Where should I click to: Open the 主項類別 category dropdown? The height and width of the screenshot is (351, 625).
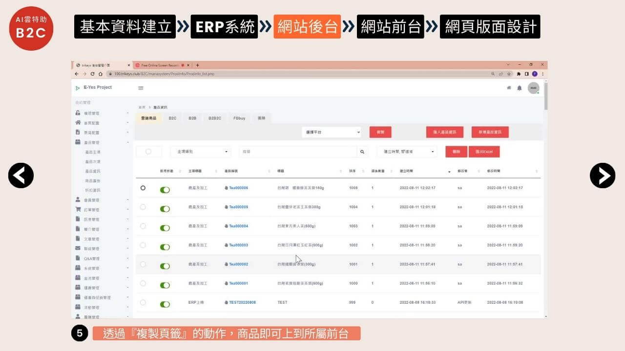[x=200, y=152]
